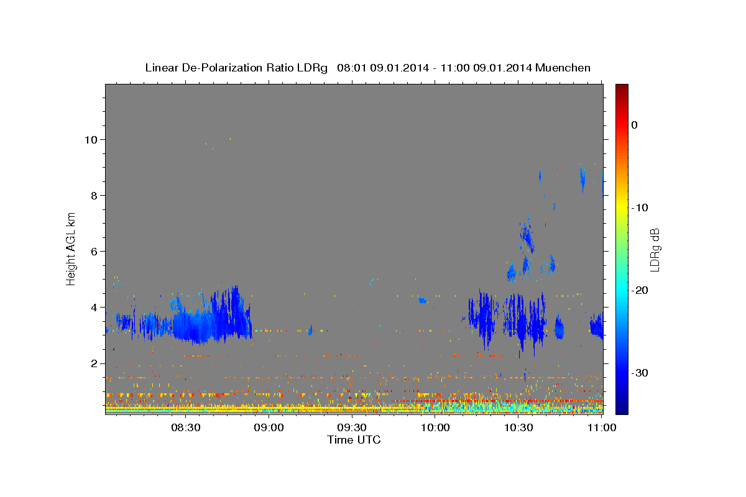
Task: Click the colorbar value -30
Action: [640, 373]
